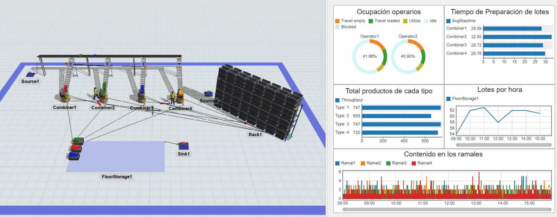The image size is (557, 217).
Task: Click the Ocupación operarios chart title
Action: tap(388, 12)
